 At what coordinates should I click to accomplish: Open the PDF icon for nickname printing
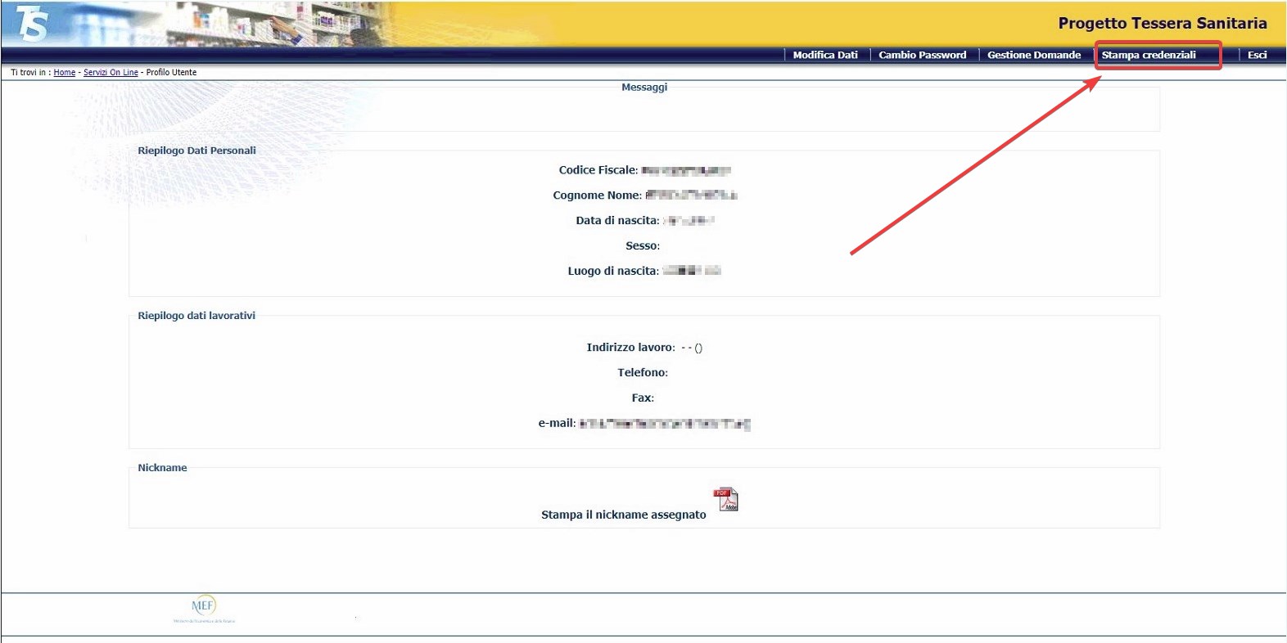pos(726,499)
